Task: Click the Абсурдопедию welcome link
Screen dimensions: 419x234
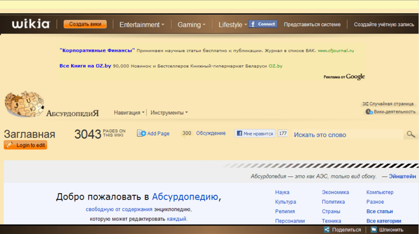Action: tap(185, 197)
